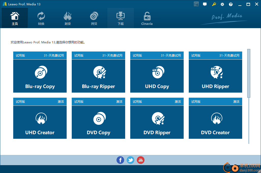Open settings via the gear icon

pos(222,4)
